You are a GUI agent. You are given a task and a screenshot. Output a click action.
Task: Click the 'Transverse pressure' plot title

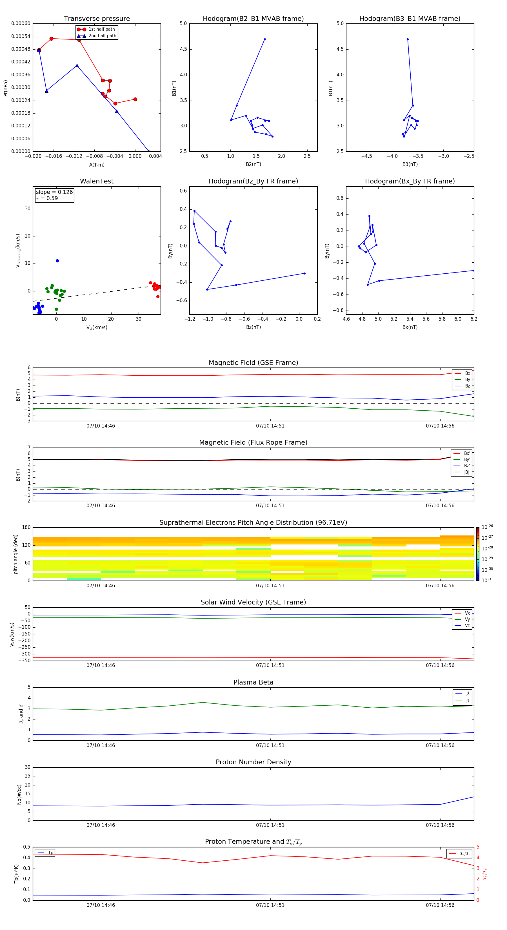(97, 19)
